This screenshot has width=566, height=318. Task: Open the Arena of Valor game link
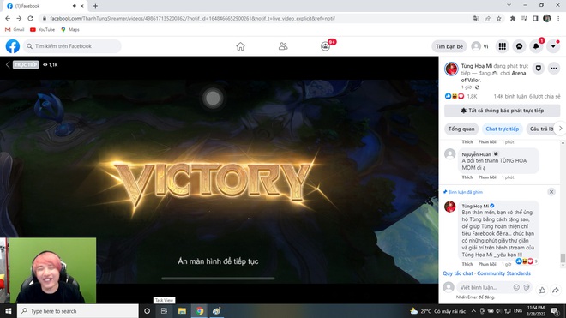pyautogui.click(x=493, y=76)
